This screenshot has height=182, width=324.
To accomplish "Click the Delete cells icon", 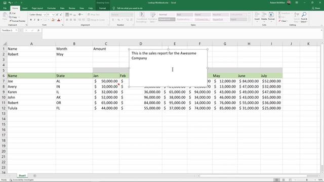I will [264, 15].
